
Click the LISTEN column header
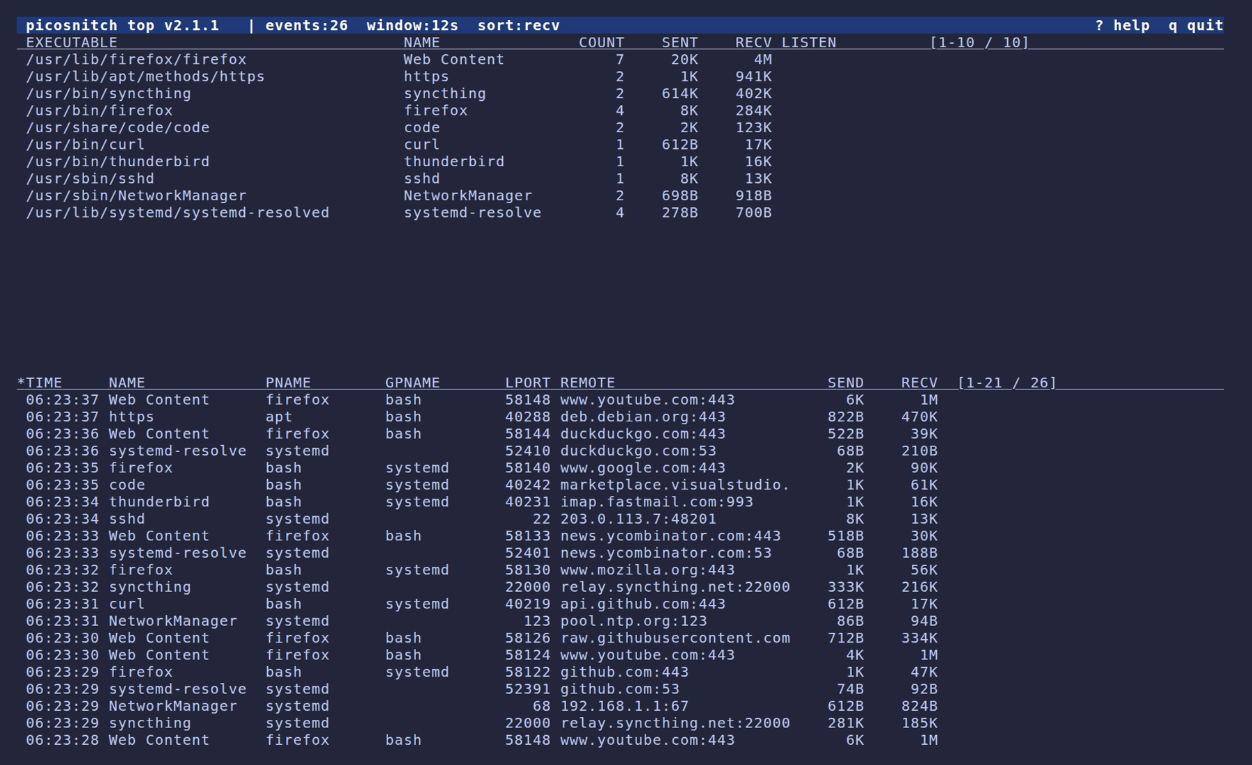coord(809,42)
